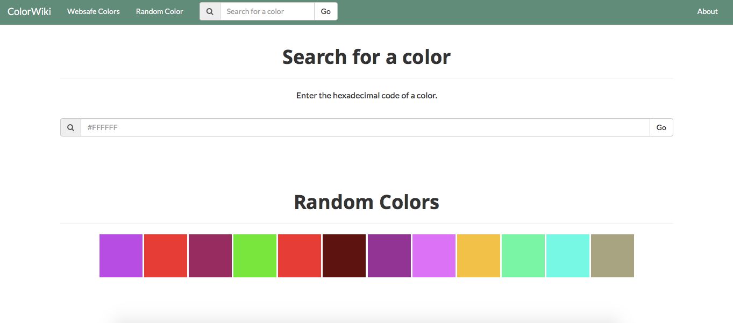Select the yellow-gold random color swatch
Image resolution: width=733 pixels, height=323 pixels.
click(x=479, y=256)
